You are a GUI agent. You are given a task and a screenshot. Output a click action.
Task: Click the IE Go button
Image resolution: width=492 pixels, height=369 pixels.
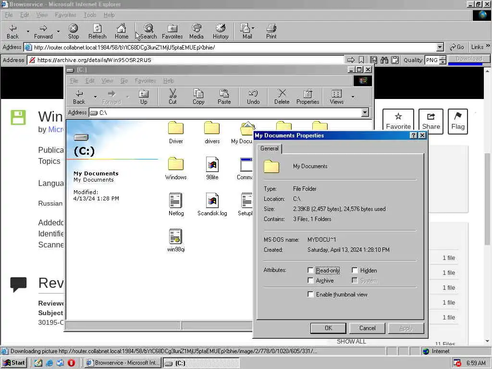point(457,47)
